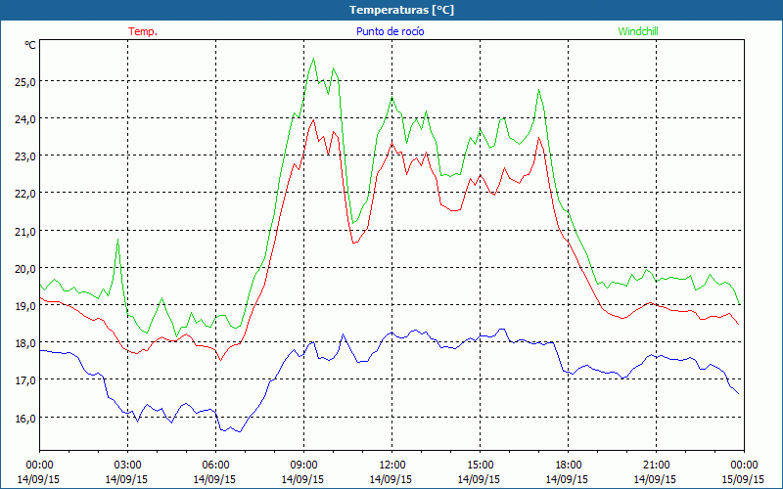Click the green Windchill peak near 09:00
This screenshot has height=489, width=783.
pos(313,59)
